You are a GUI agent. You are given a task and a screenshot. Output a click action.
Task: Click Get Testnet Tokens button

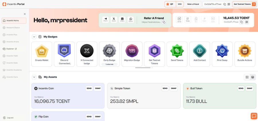(x=245, y=4)
